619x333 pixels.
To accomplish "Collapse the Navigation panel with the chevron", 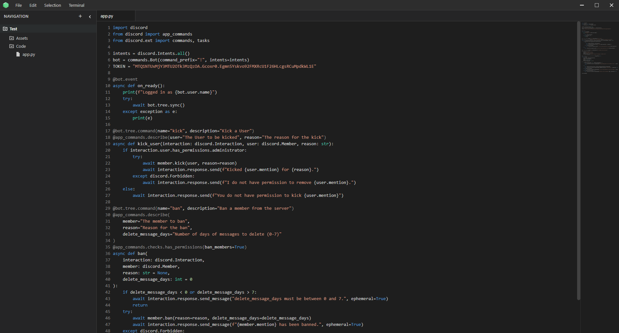I will tap(90, 16).
